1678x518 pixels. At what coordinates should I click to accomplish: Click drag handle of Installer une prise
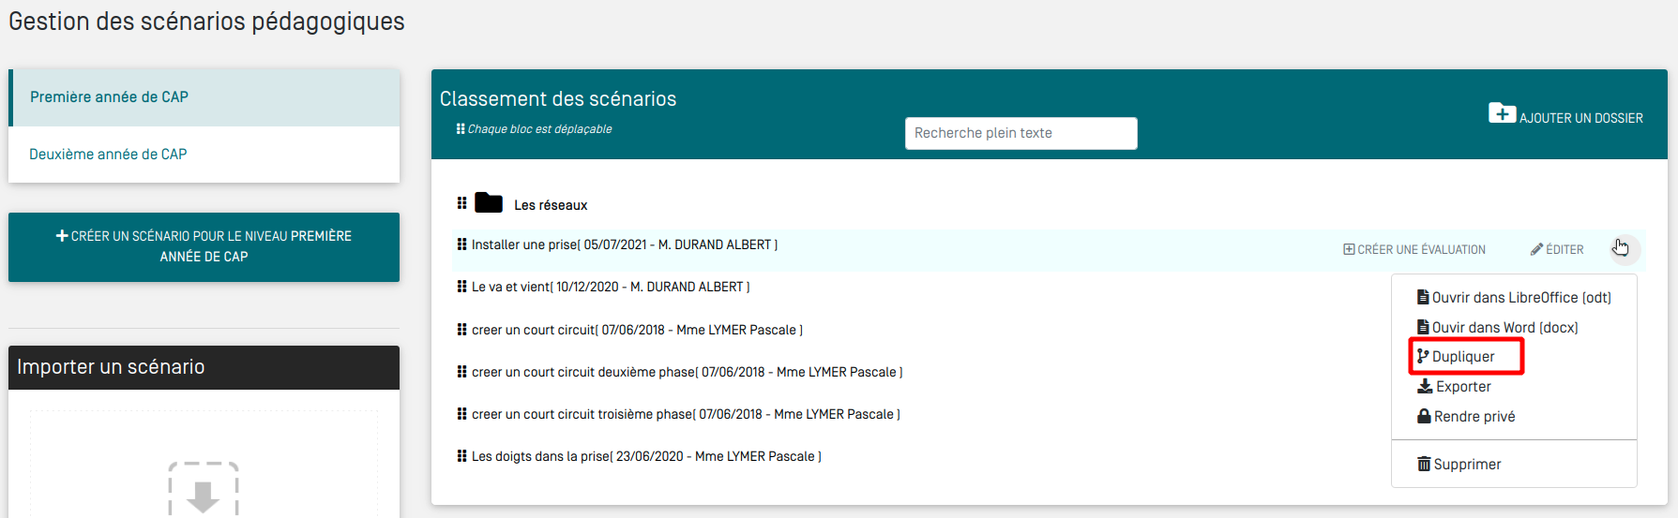click(461, 244)
